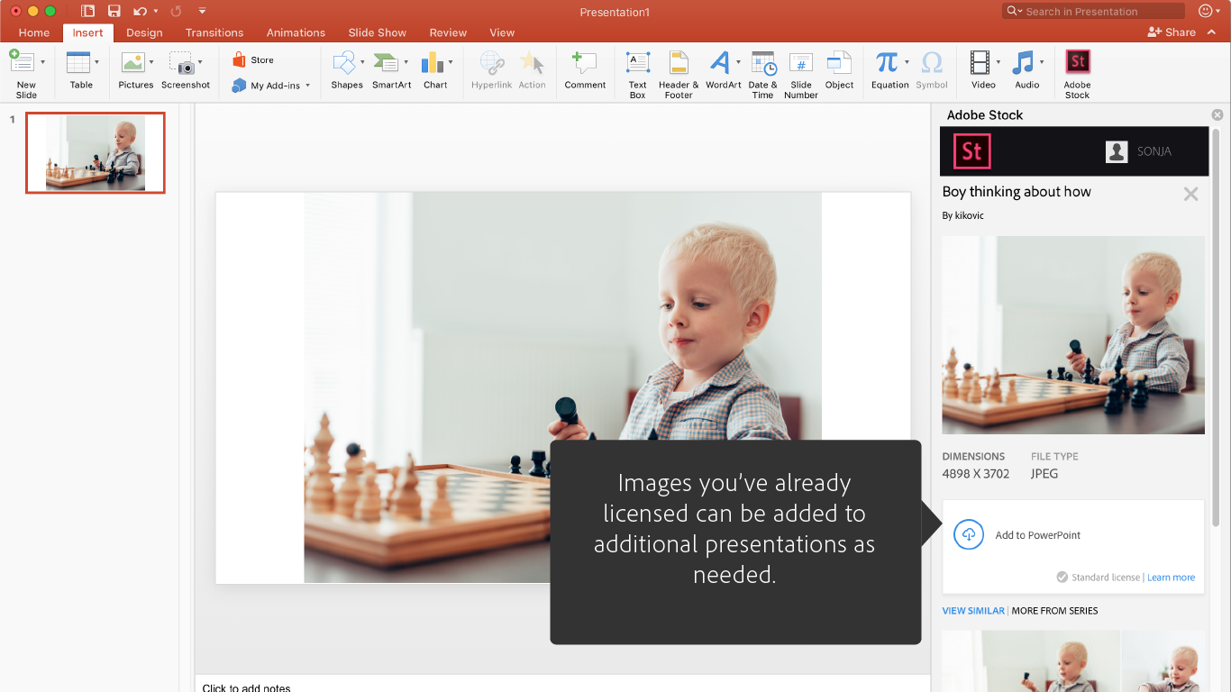1231x692 pixels.
Task: Click the Equation pi icon
Action: point(887,62)
